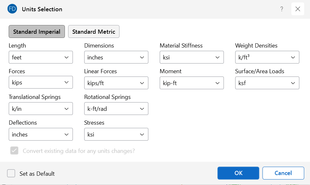Click the Cancel button
The width and height of the screenshot is (310, 185).
tap(283, 173)
